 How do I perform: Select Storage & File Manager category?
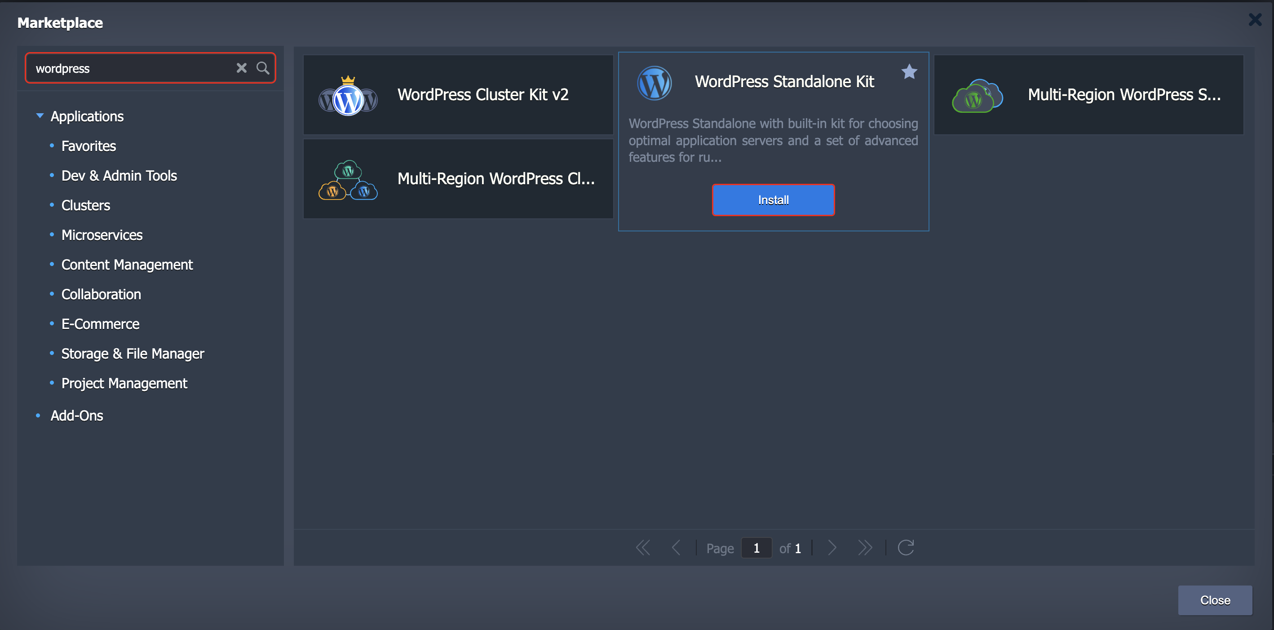click(133, 354)
